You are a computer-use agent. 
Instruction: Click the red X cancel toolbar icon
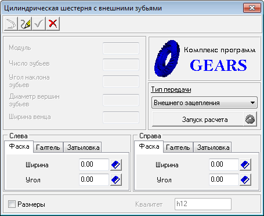53,24
